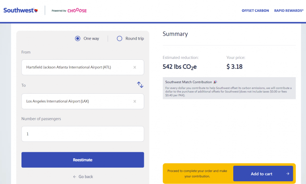The image size is (306, 184).
Task: Open the OFFSET CARBON menu item
Action: (255, 11)
